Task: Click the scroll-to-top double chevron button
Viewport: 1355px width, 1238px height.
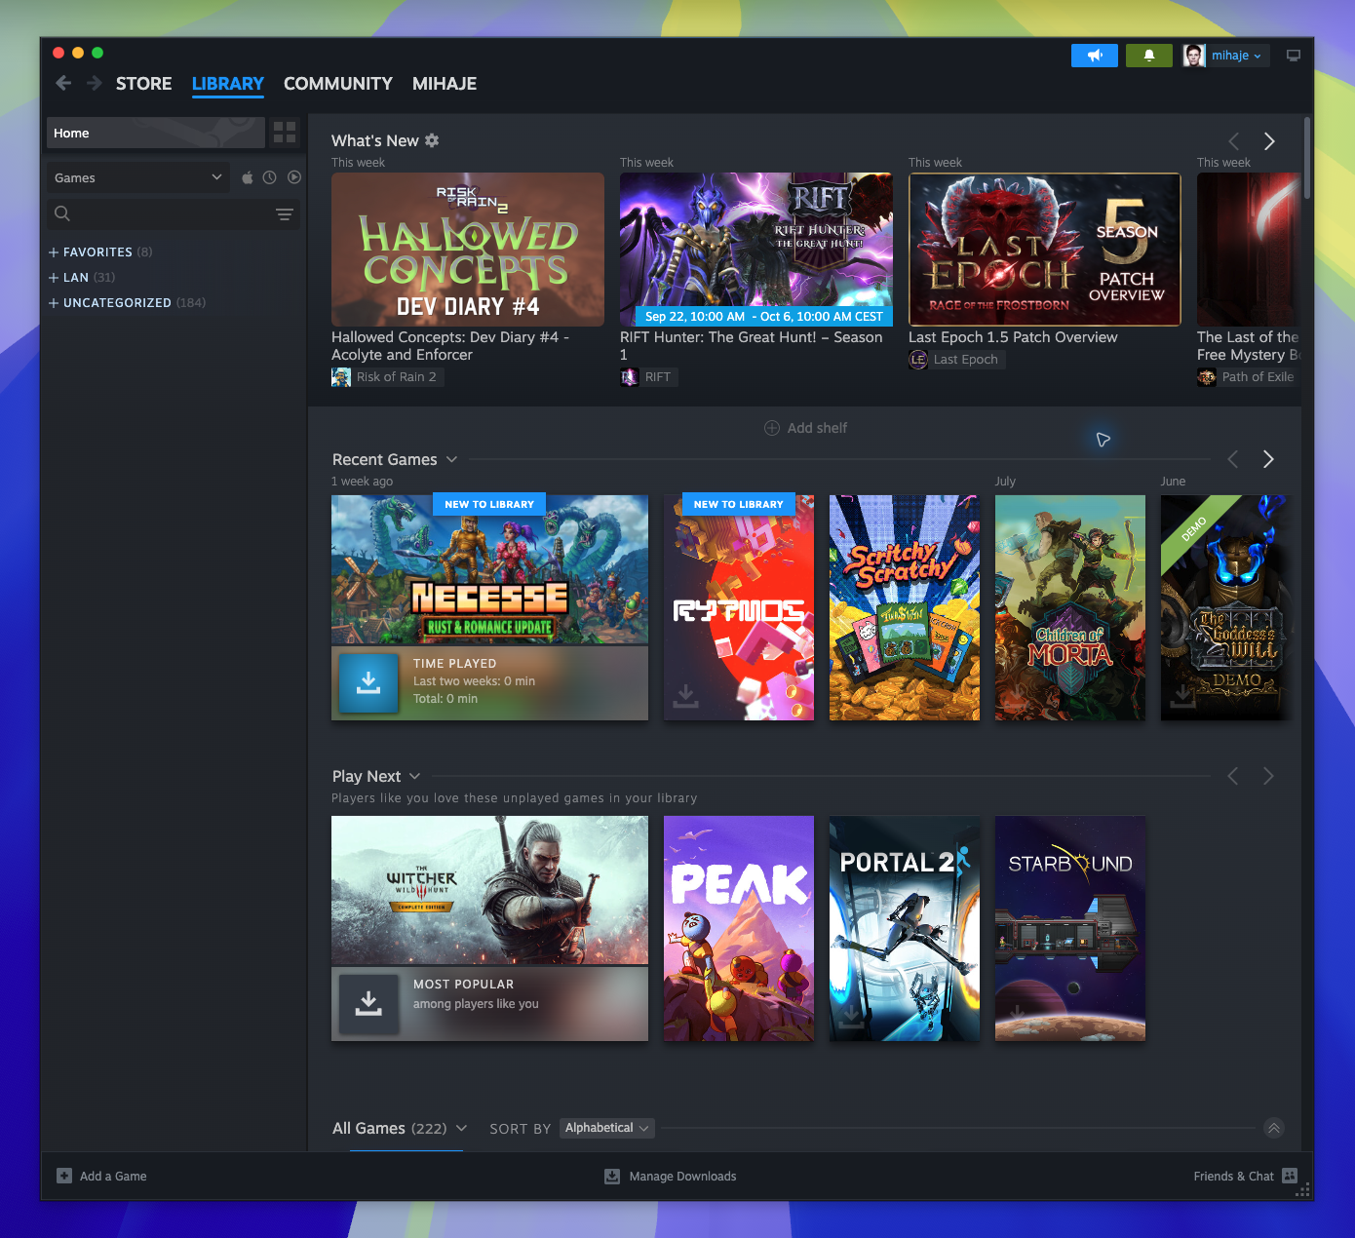Action: (x=1273, y=1128)
